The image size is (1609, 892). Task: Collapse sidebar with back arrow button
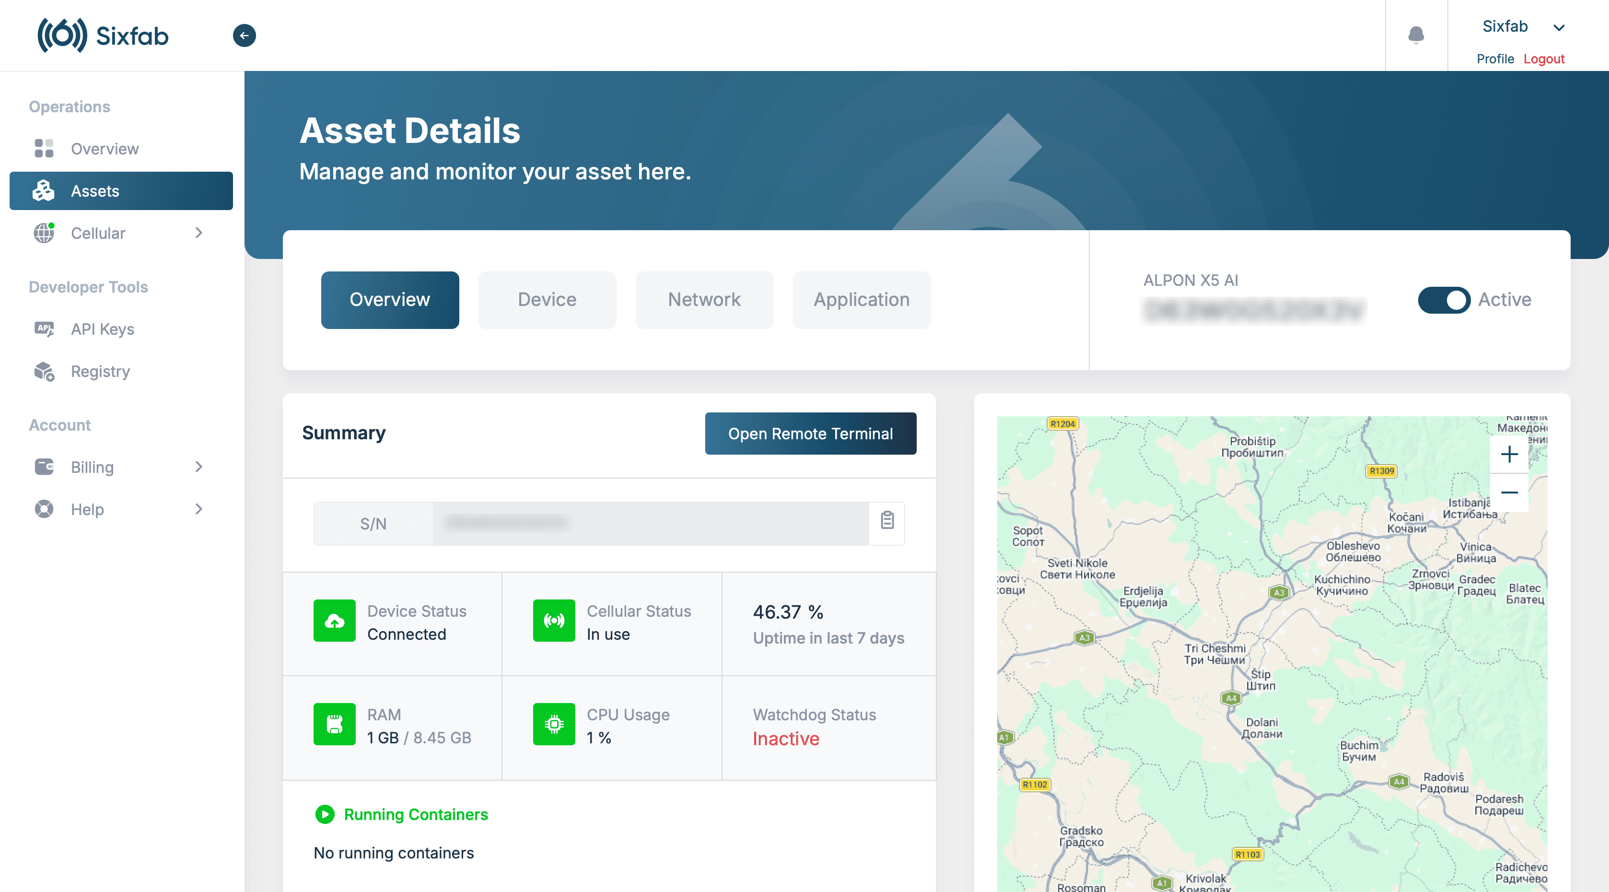coord(244,35)
